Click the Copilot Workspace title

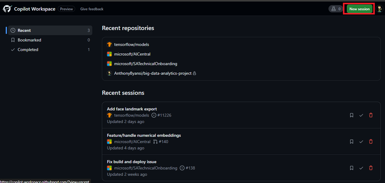click(35, 9)
